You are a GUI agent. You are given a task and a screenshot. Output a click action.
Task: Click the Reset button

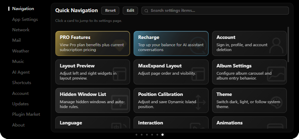pyautogui.click(x=110, y=10)
